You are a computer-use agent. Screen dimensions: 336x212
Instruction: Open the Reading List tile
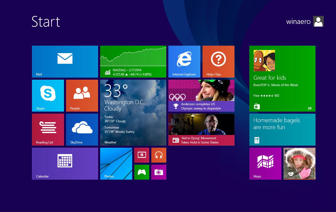[48, 130]
